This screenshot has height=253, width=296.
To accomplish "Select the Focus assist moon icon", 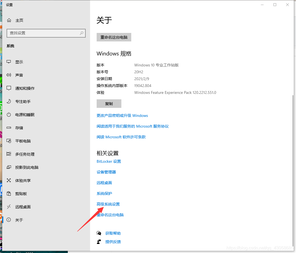I will (x=9, y=101).
